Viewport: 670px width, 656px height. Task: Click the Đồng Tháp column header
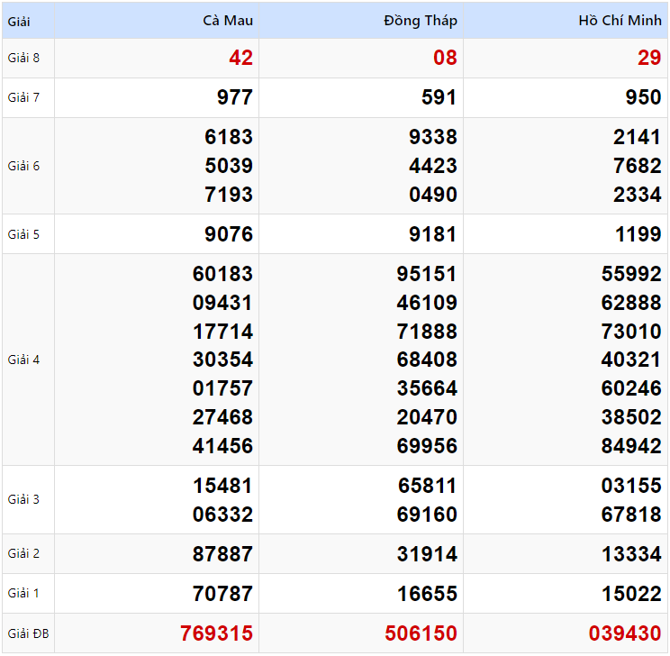[x=420, y=21]
